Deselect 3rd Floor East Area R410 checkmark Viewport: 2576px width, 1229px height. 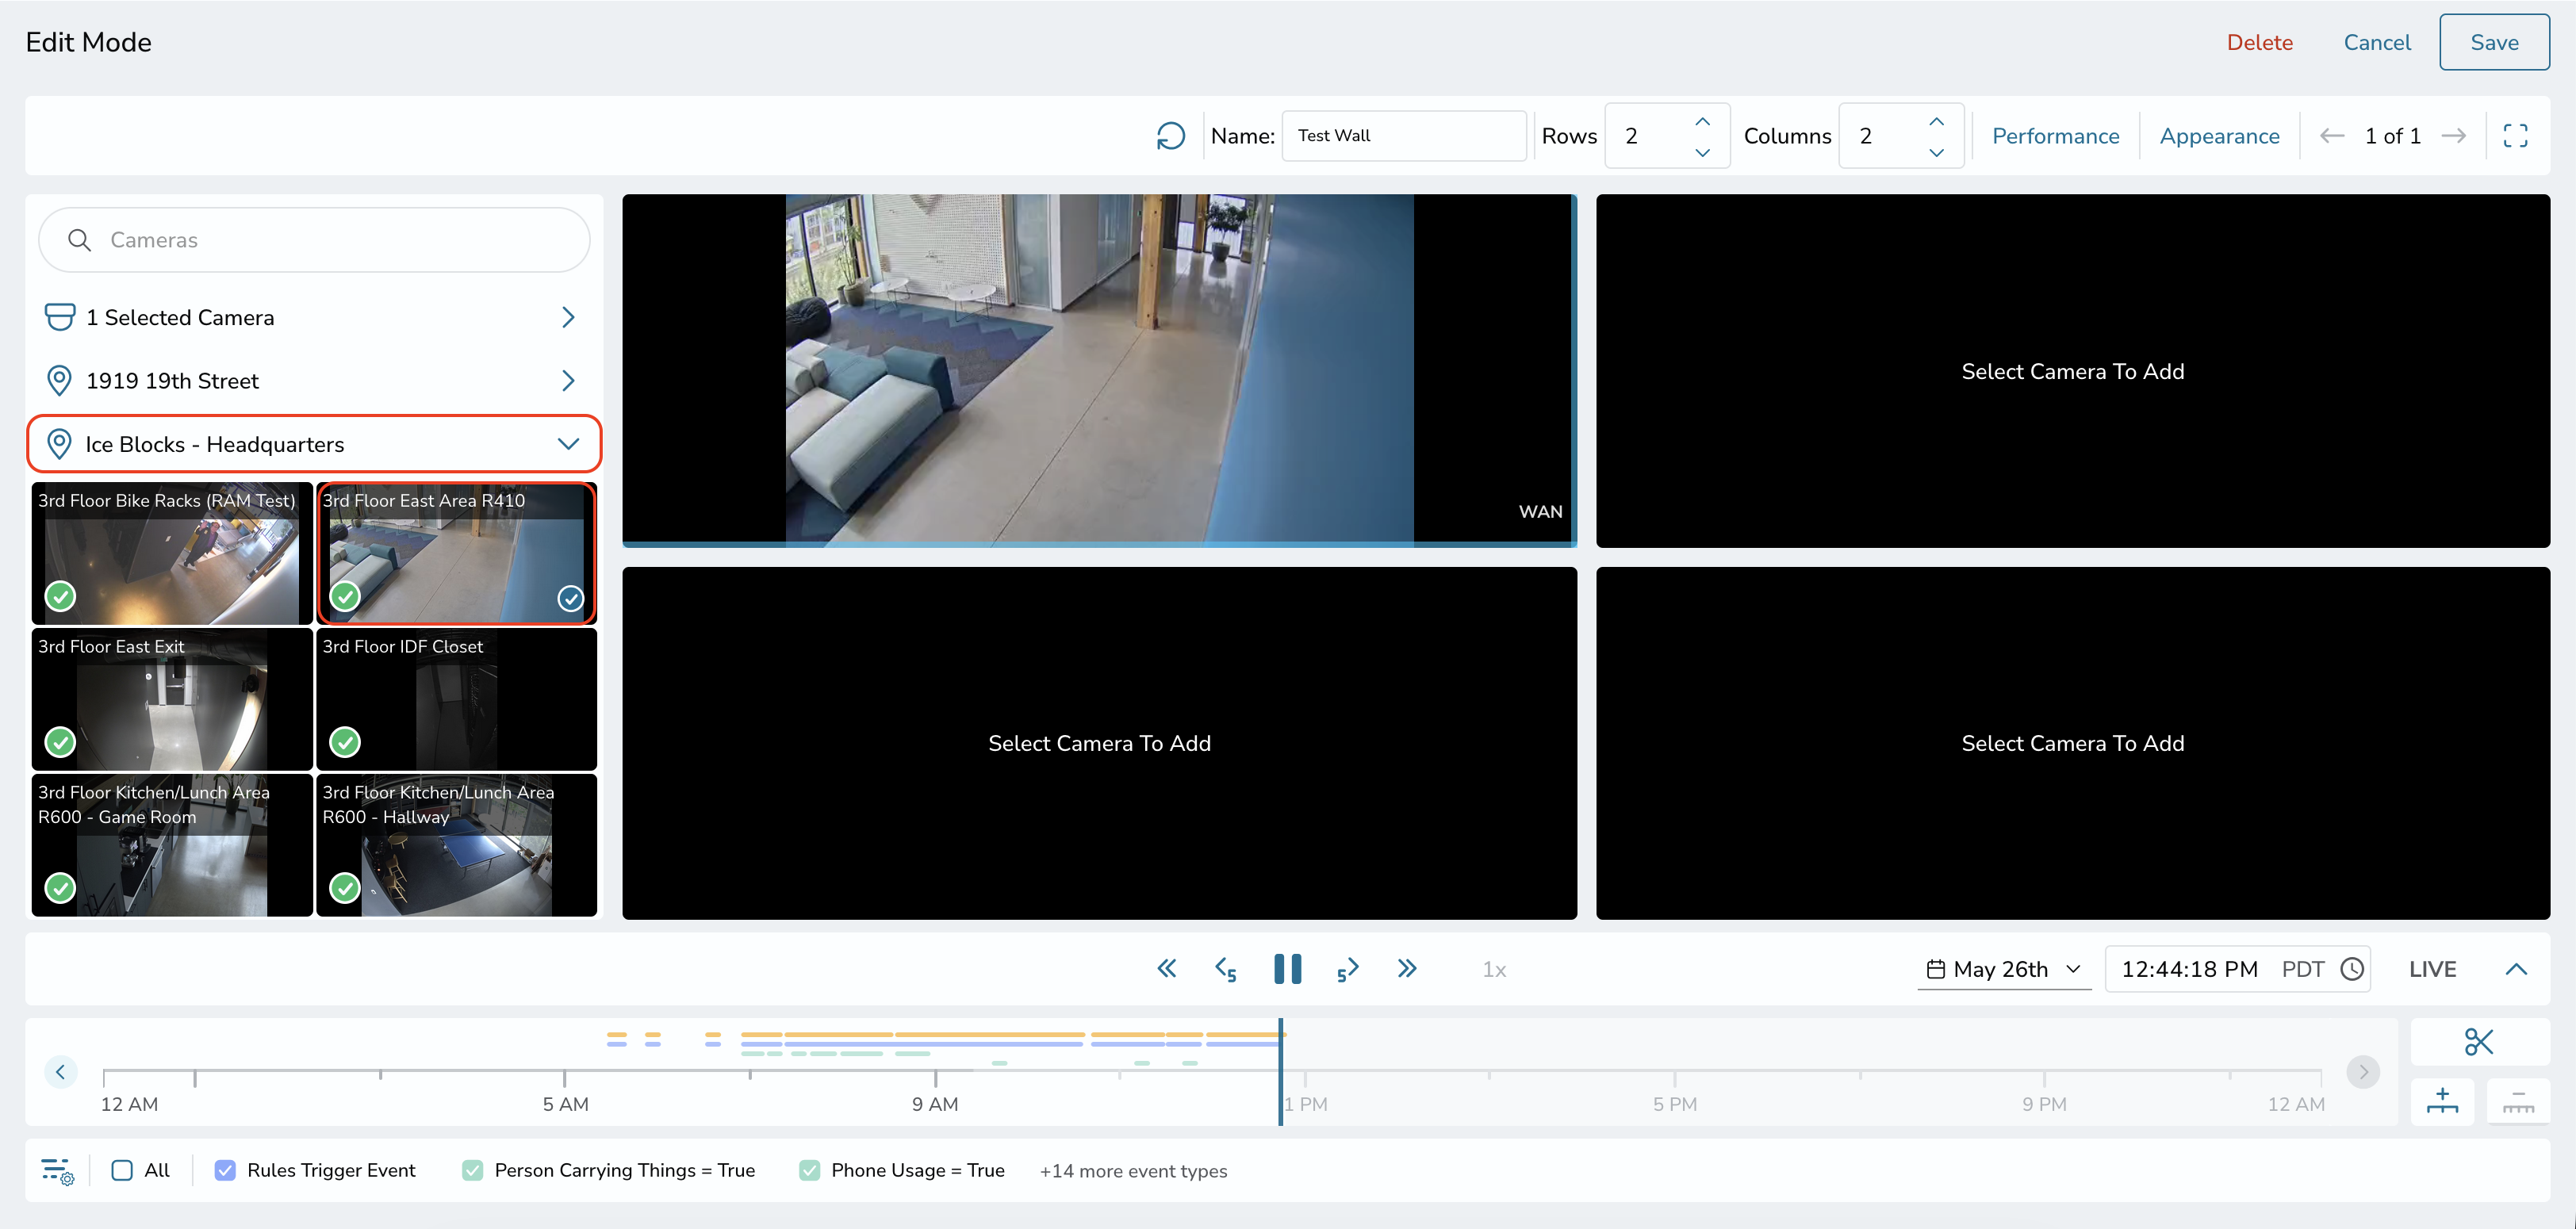(570, 598)
